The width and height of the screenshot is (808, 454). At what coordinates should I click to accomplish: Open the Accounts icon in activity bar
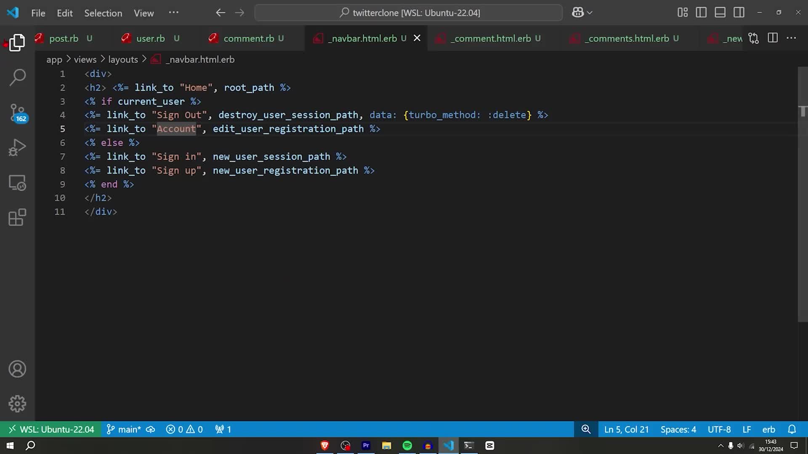point(17,369)
